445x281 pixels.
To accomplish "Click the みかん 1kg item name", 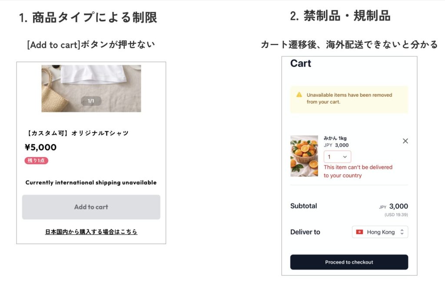I will [x=335, y=138].
